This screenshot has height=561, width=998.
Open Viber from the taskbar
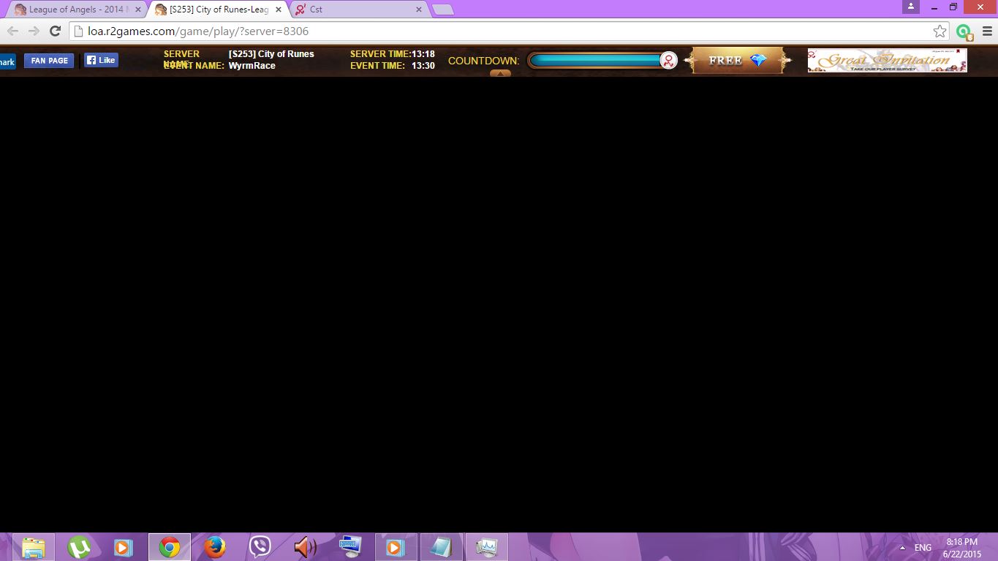(260, 547)
